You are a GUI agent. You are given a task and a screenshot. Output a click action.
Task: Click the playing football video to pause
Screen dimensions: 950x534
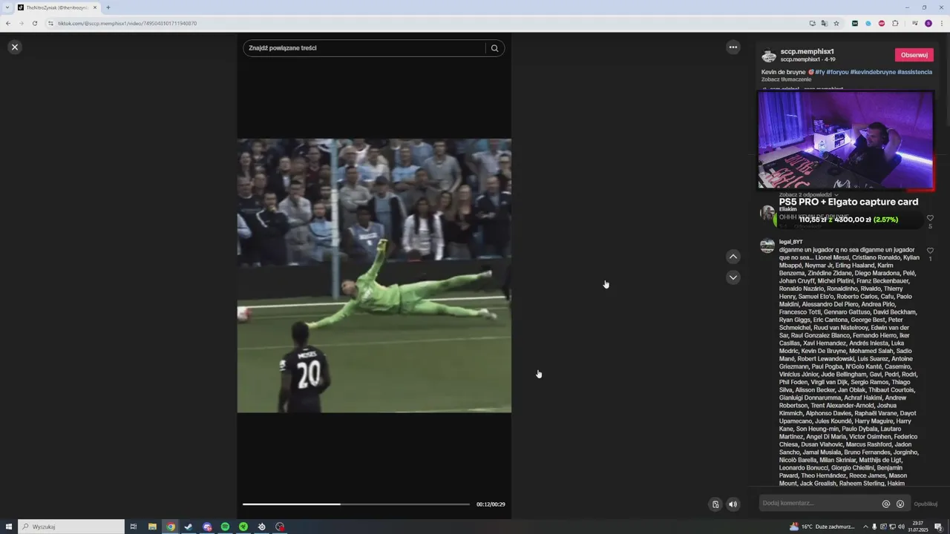[x=374, y=275]
